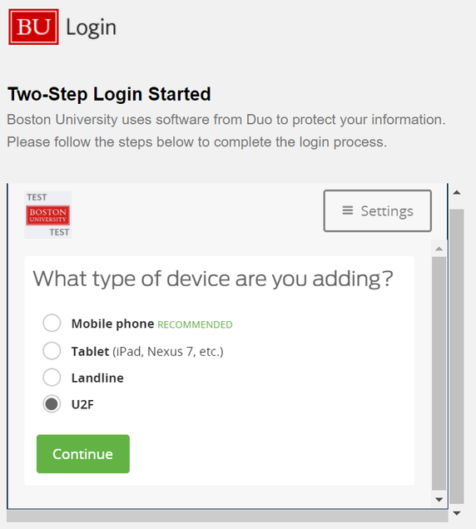This screenshot has width=476, height=529.
Task: Click the Landline label text
Action: tap(97, 378)
